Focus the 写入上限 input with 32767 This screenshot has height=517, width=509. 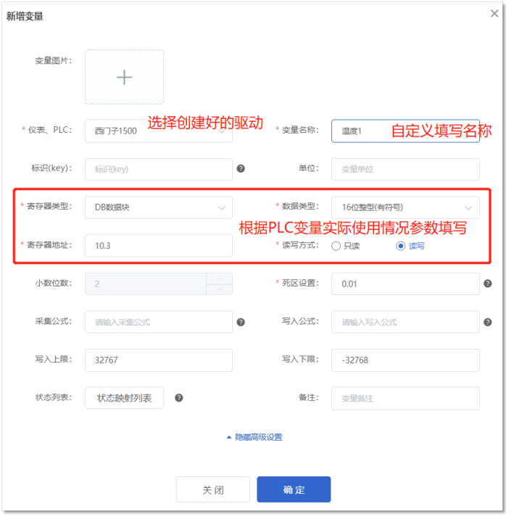click(159, 360)
